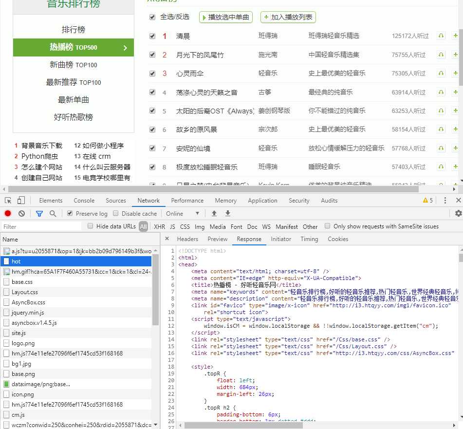463x429 pixels.
Task: Open the Python爬虫 ad link
Action: (x=39, y=156)
